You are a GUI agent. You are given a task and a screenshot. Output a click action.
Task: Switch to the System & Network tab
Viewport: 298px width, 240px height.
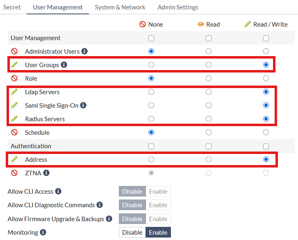(120, 7)
